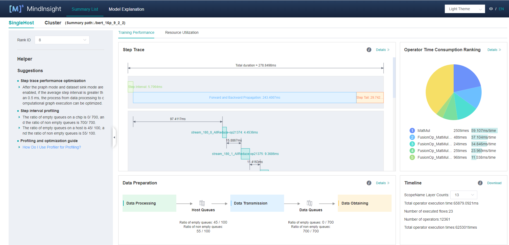Click the Data Preparation info icon
The image size is (509, 245).
pos(369,183)
